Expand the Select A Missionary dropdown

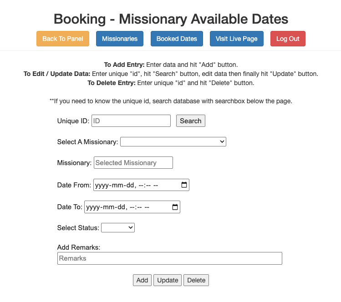(x=173, y=142)
